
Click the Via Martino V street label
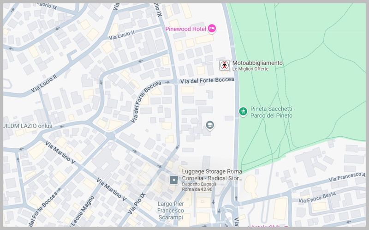coord(112,190)
